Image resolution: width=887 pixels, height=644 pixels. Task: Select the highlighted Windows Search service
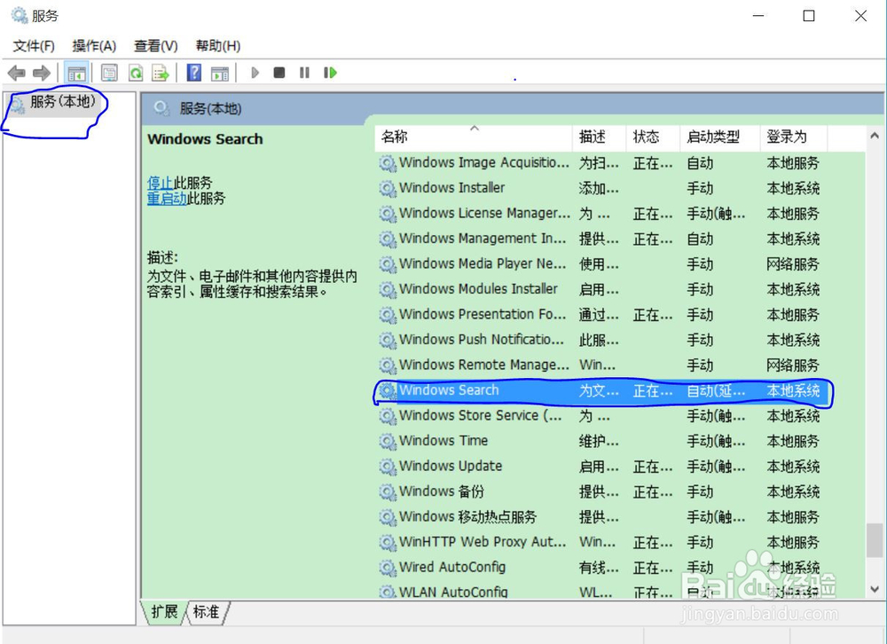[x=602, y=390]
